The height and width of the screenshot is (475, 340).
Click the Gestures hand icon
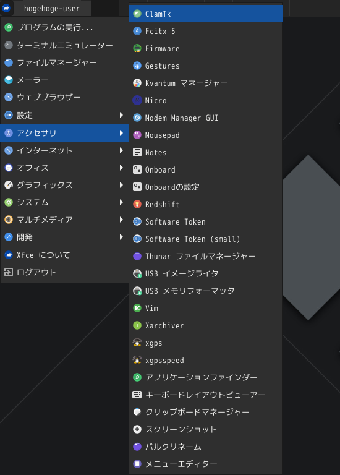(x=137, y=66)
